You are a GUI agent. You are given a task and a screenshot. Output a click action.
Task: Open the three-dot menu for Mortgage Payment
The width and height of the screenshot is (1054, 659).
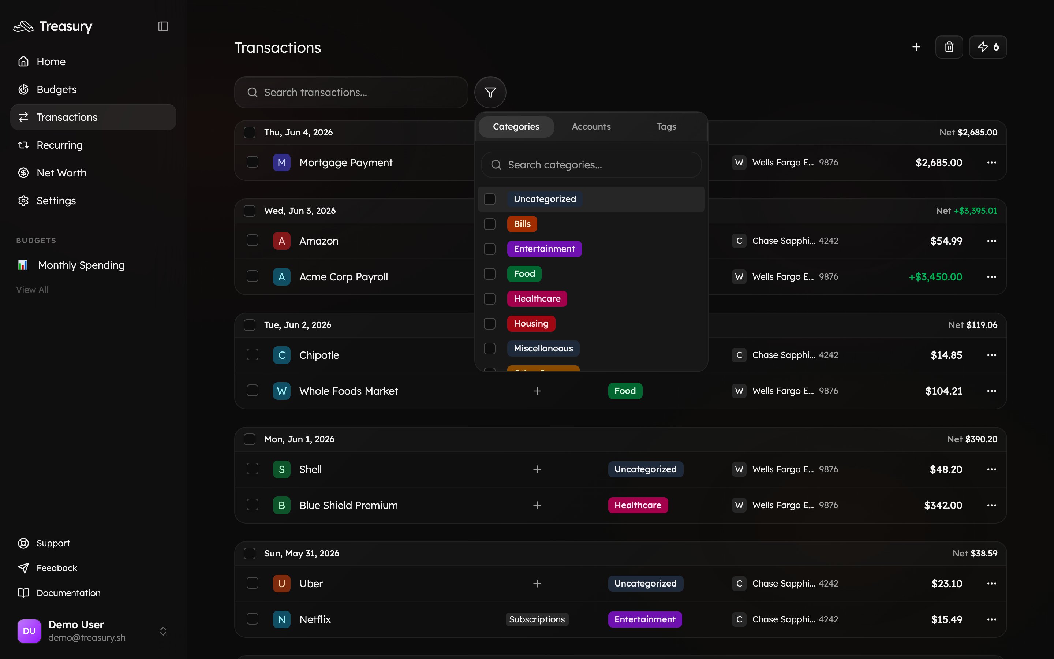coord(992,163)
